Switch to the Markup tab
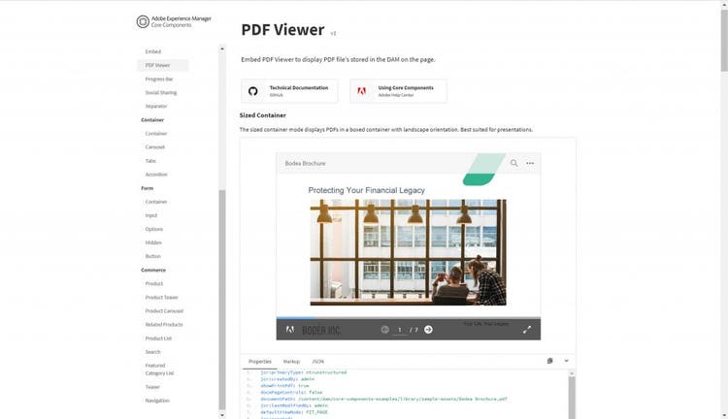Screen dimensions: 728x419 (291, 361)
